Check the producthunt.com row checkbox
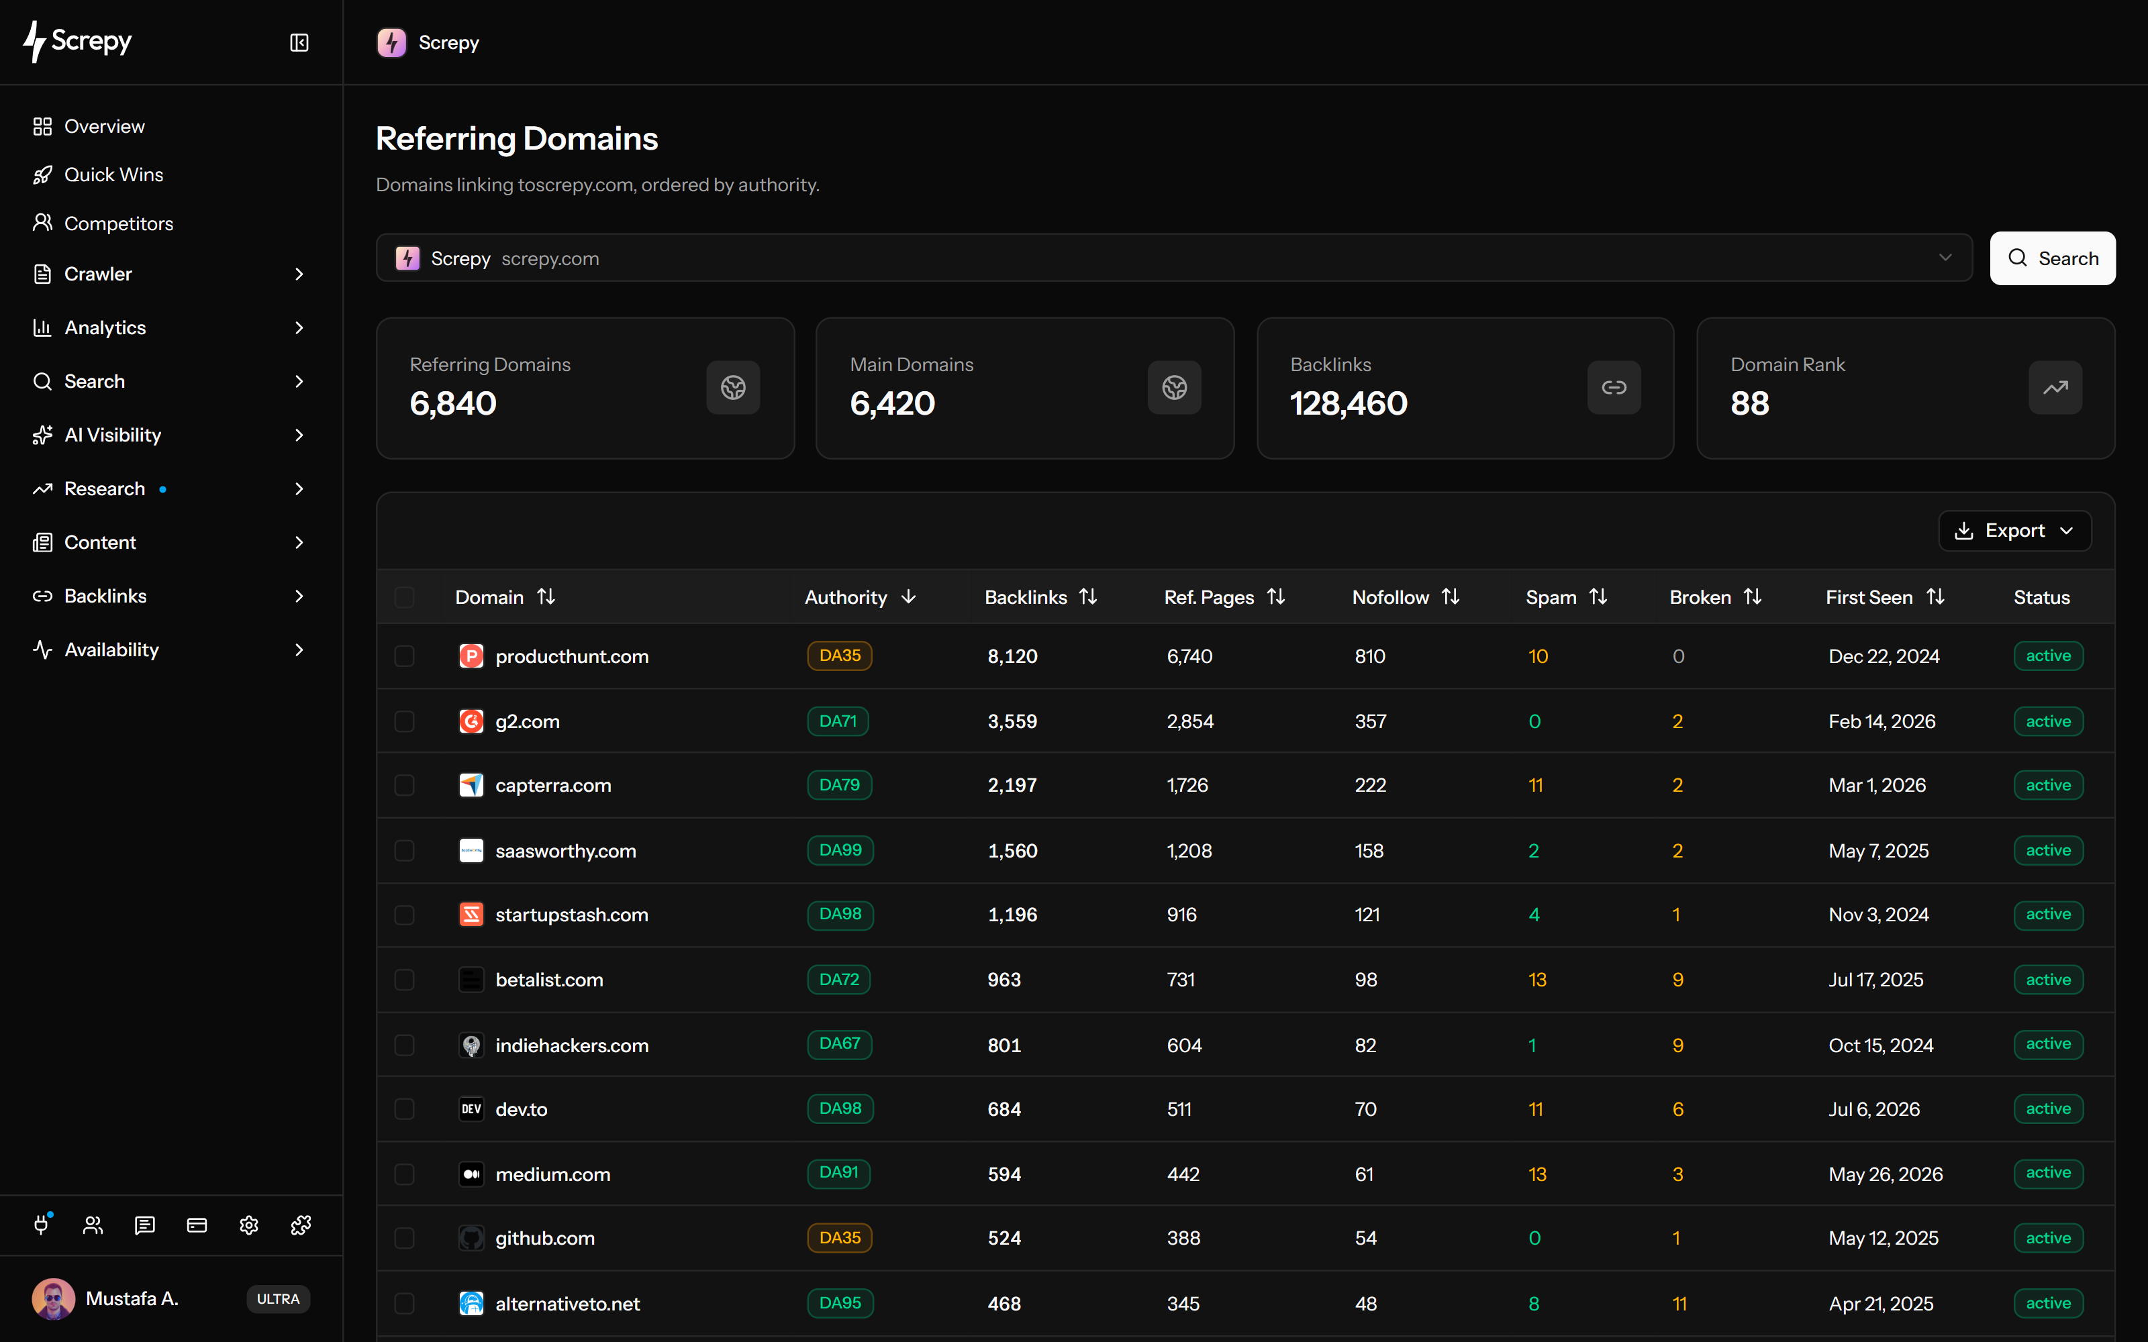 pos(405,656)
